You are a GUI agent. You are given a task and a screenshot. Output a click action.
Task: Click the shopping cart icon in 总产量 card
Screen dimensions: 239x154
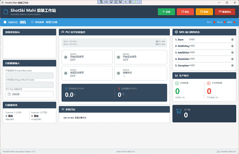tap(179, 111)
